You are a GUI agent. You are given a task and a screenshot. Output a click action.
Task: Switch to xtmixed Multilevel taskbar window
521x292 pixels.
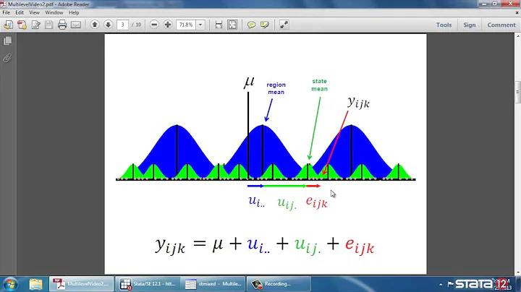pos(213,284)
